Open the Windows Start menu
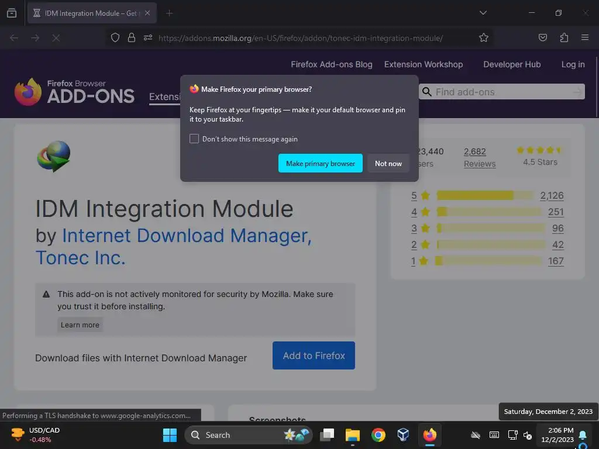 click(x=170, y=435)
